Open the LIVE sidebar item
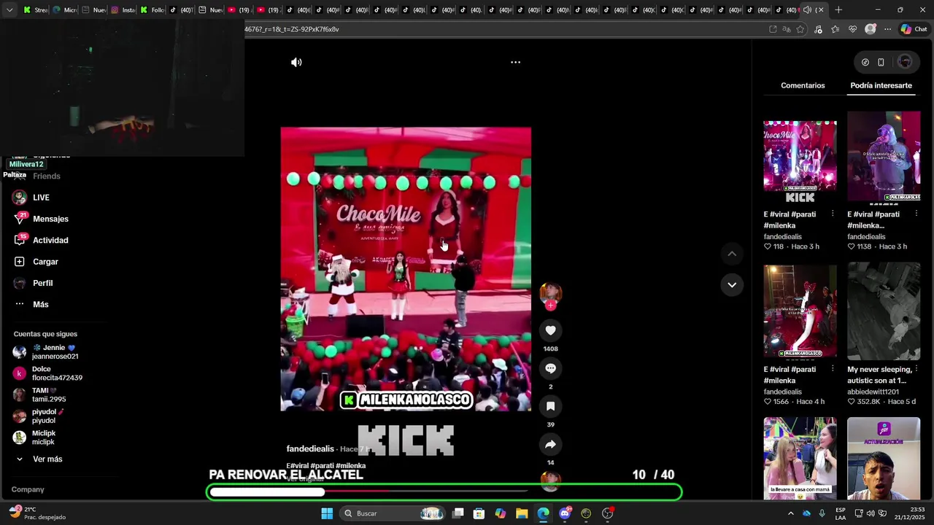 [x=41, y=198]
